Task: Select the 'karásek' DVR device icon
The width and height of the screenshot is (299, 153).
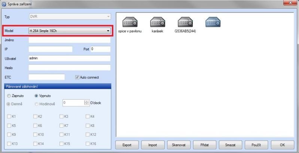Action: [157, 23]
